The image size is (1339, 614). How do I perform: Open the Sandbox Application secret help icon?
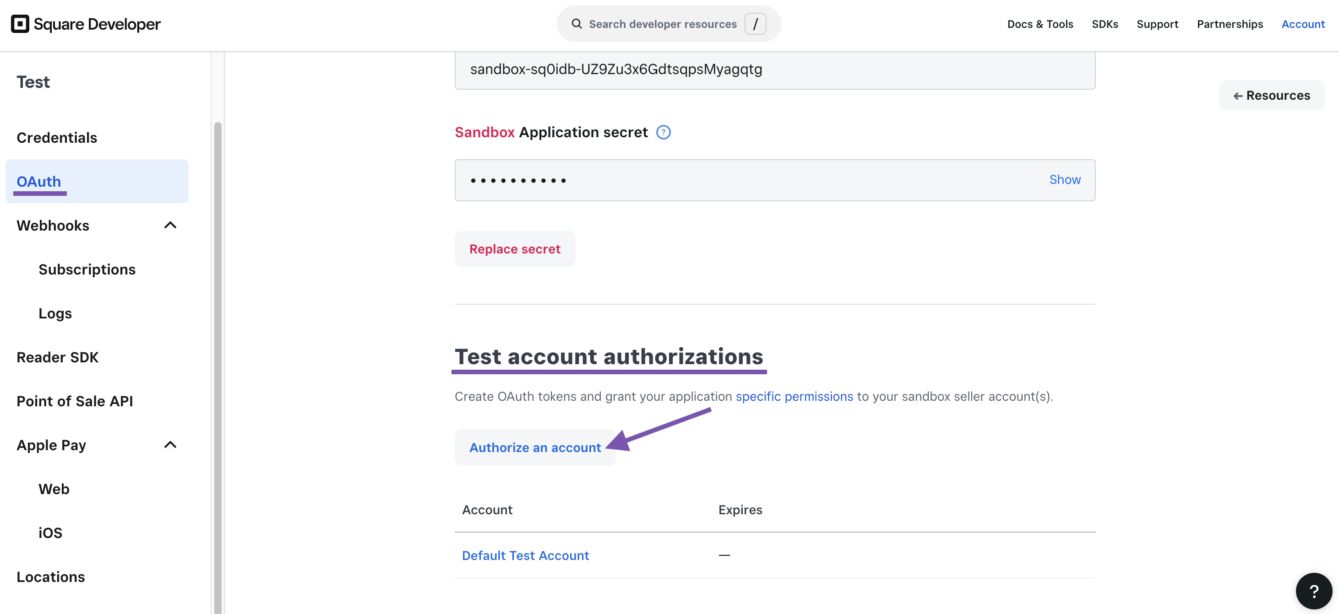click(663, 133)
